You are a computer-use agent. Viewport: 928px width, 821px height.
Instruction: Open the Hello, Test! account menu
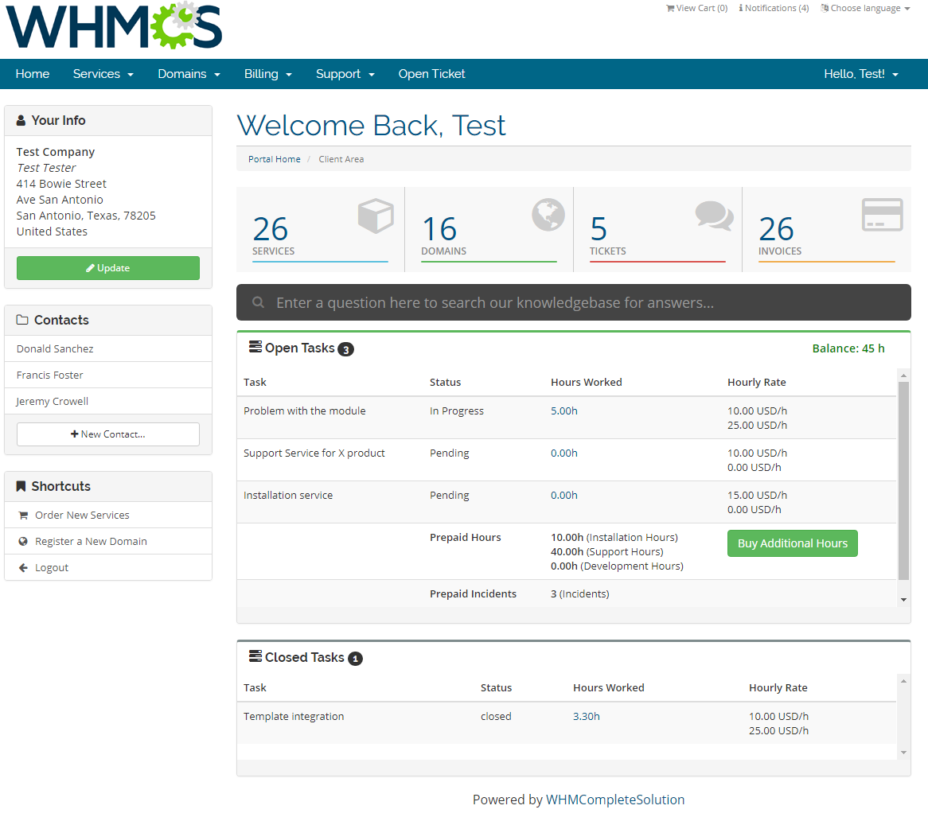(x=860, y=73)
